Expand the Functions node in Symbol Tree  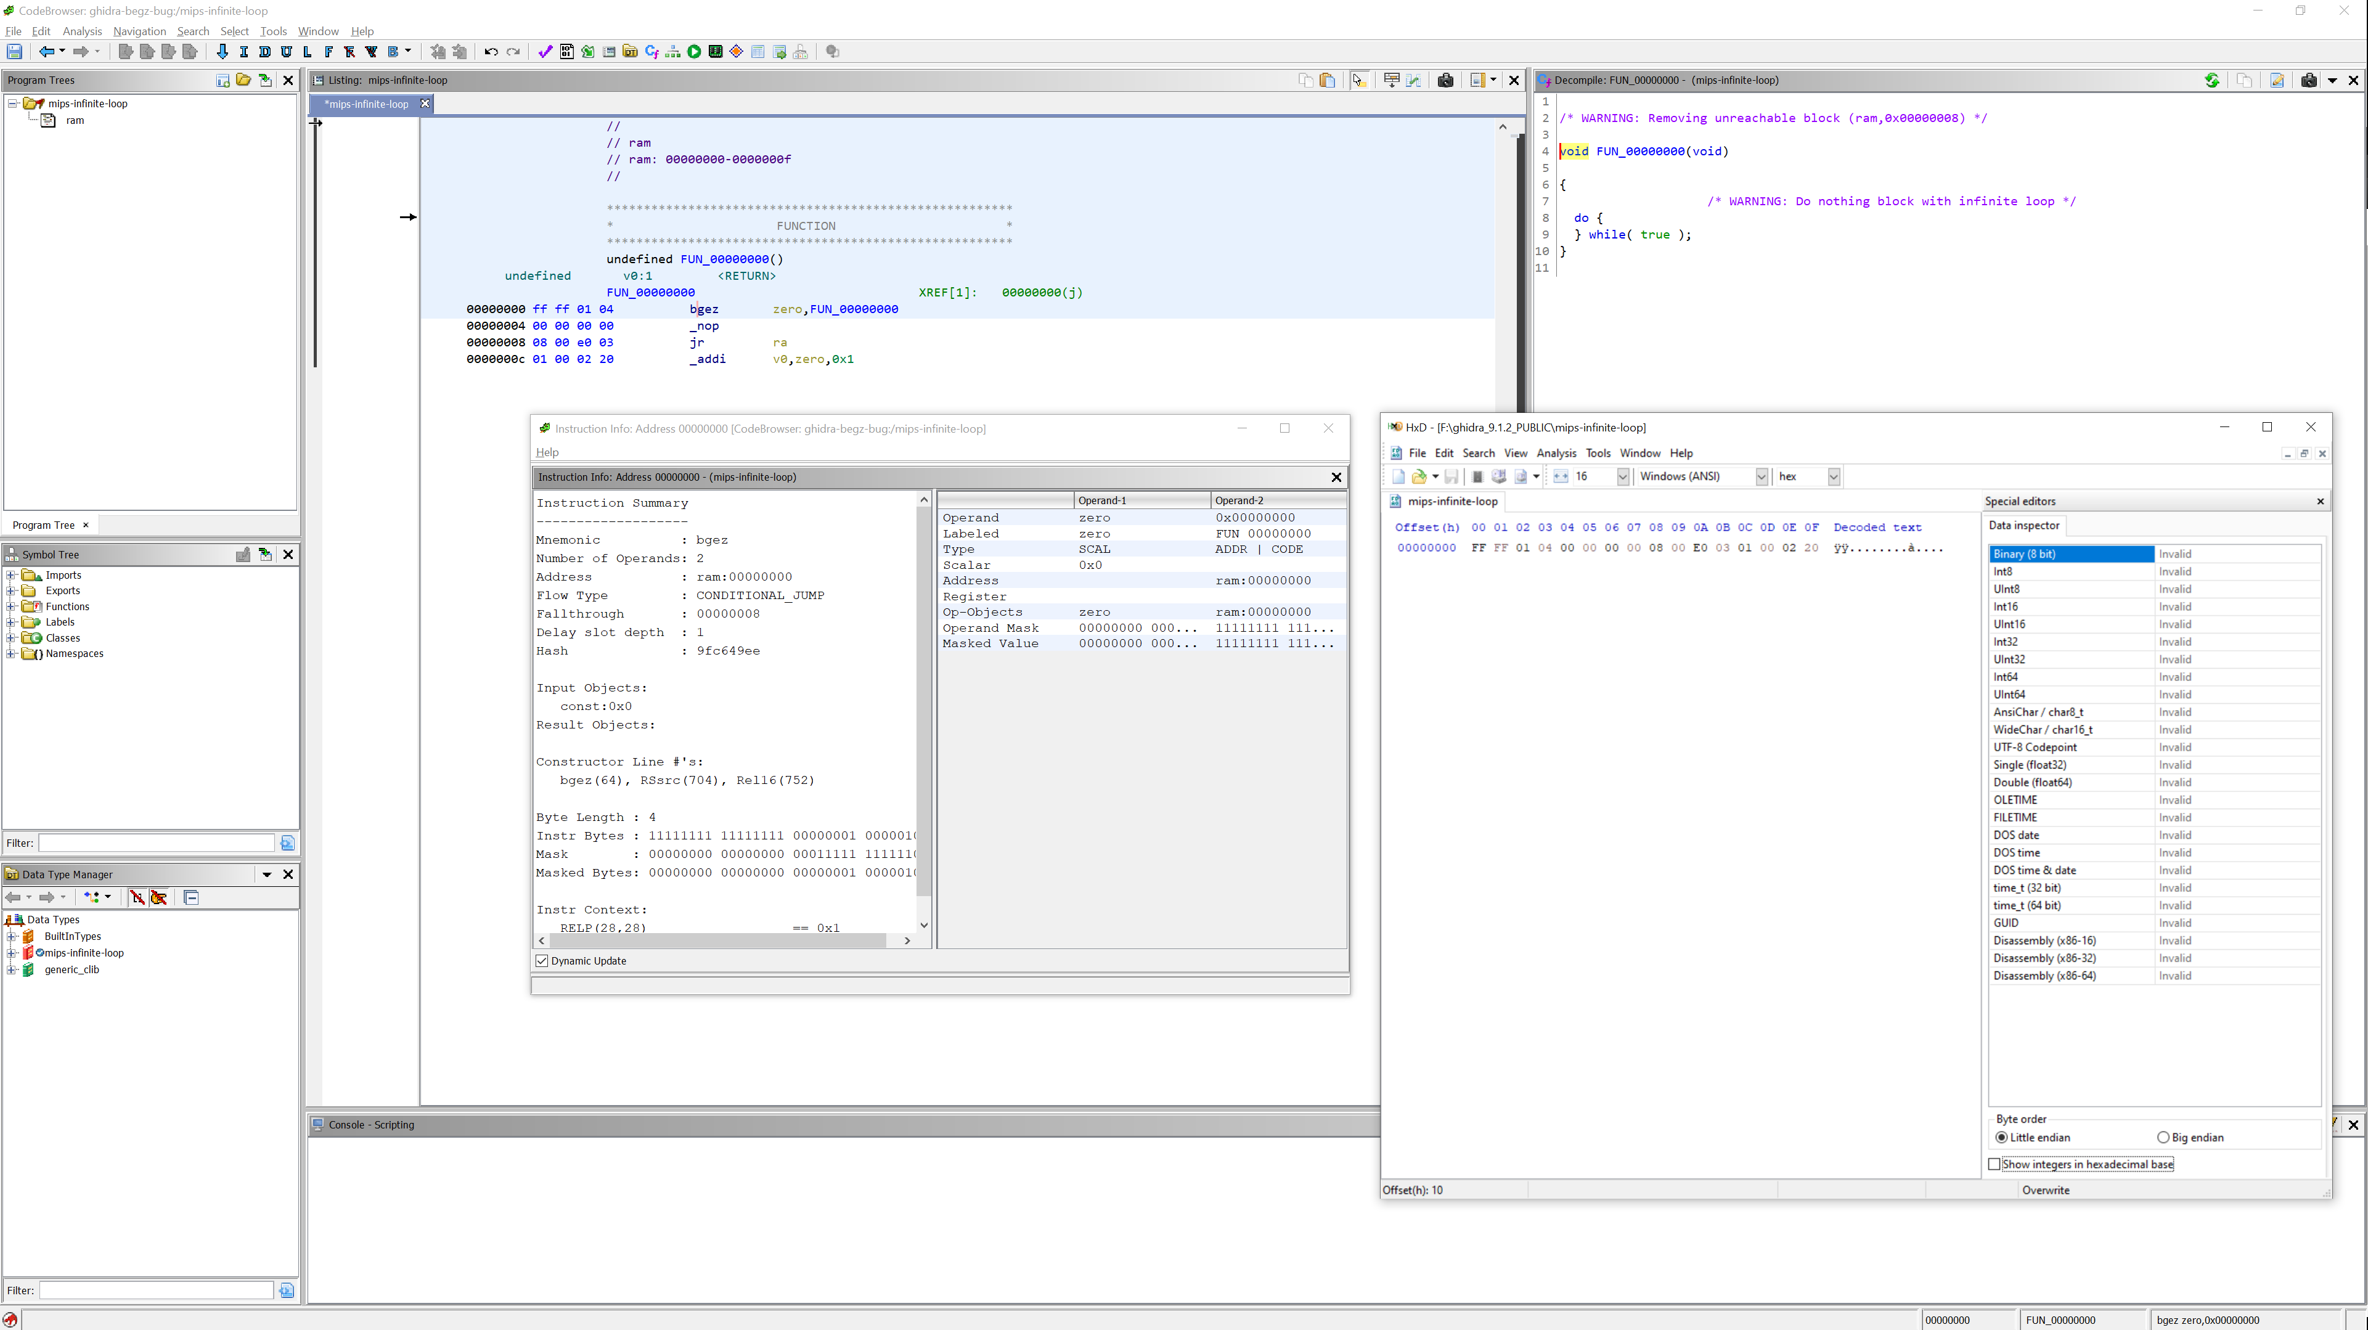pyautogui.click(x=11, y=606)
